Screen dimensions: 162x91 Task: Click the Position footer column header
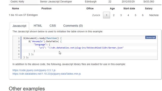[46, 8]
